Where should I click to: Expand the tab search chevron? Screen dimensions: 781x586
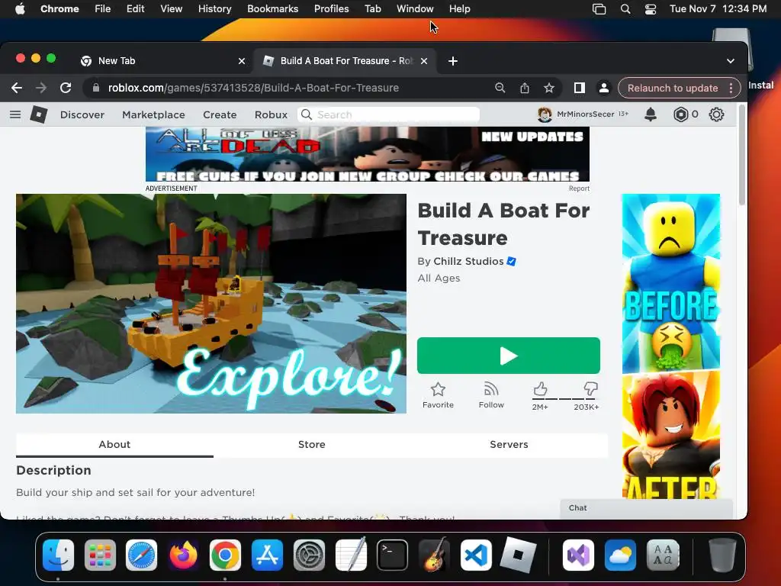(730, 61)
